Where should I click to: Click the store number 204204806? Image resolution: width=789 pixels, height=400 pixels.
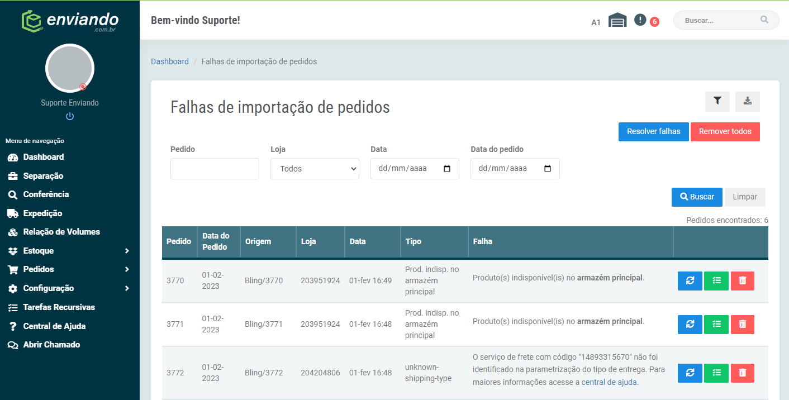[x=320, y=373]
